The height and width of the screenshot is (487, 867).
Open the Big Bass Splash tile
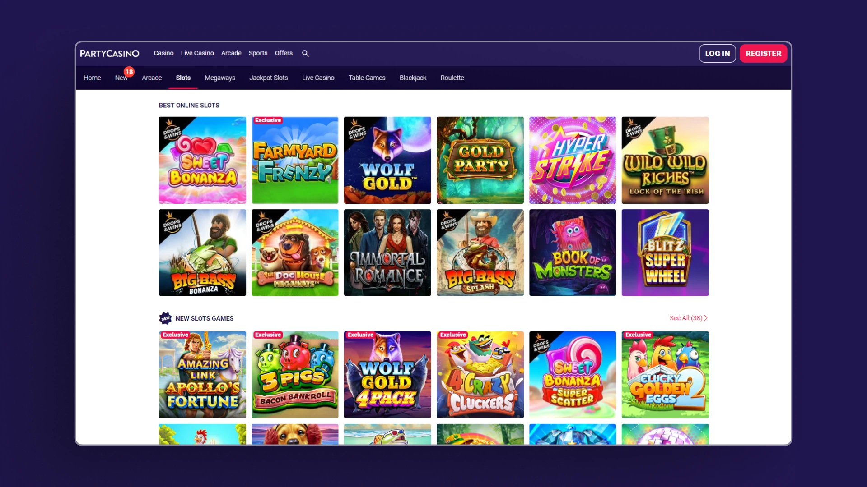pos(480,253)
